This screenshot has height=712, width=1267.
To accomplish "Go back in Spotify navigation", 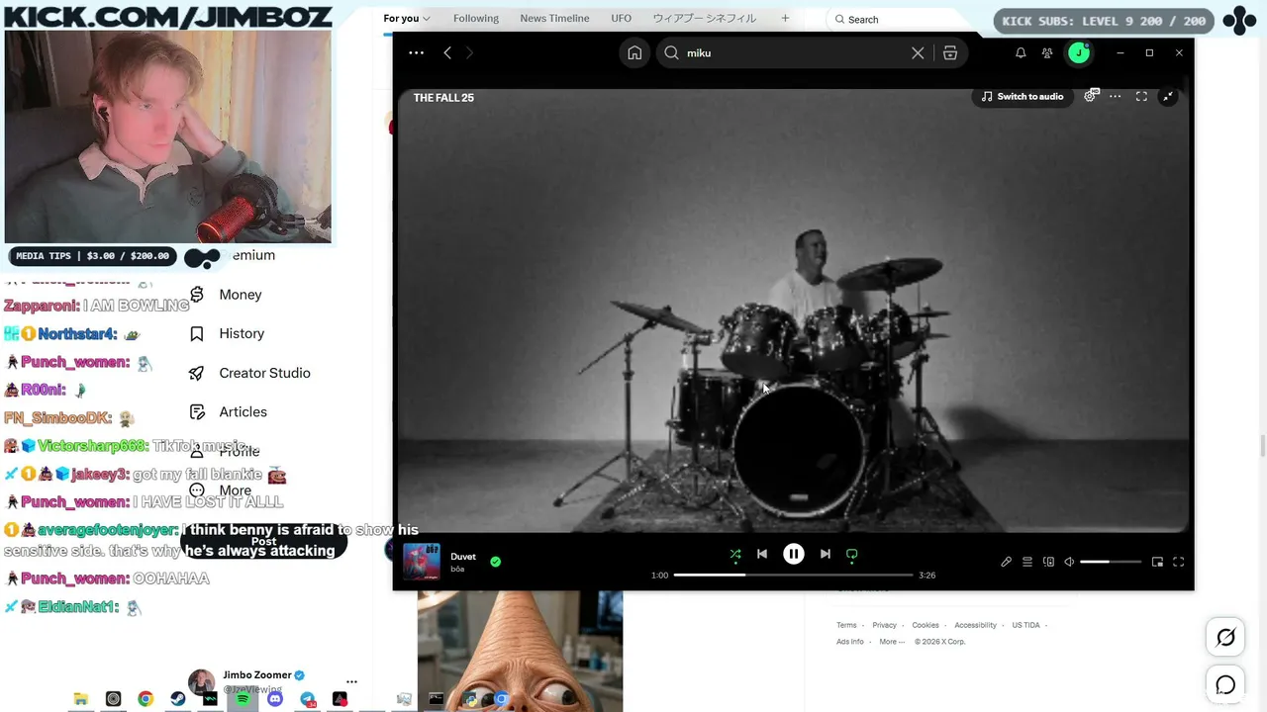I will click(x=447, y=52).
